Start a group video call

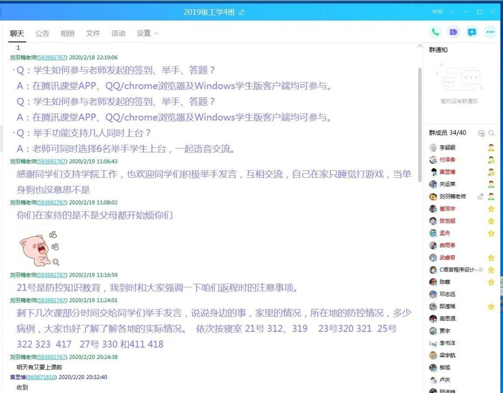pos(453,32)
